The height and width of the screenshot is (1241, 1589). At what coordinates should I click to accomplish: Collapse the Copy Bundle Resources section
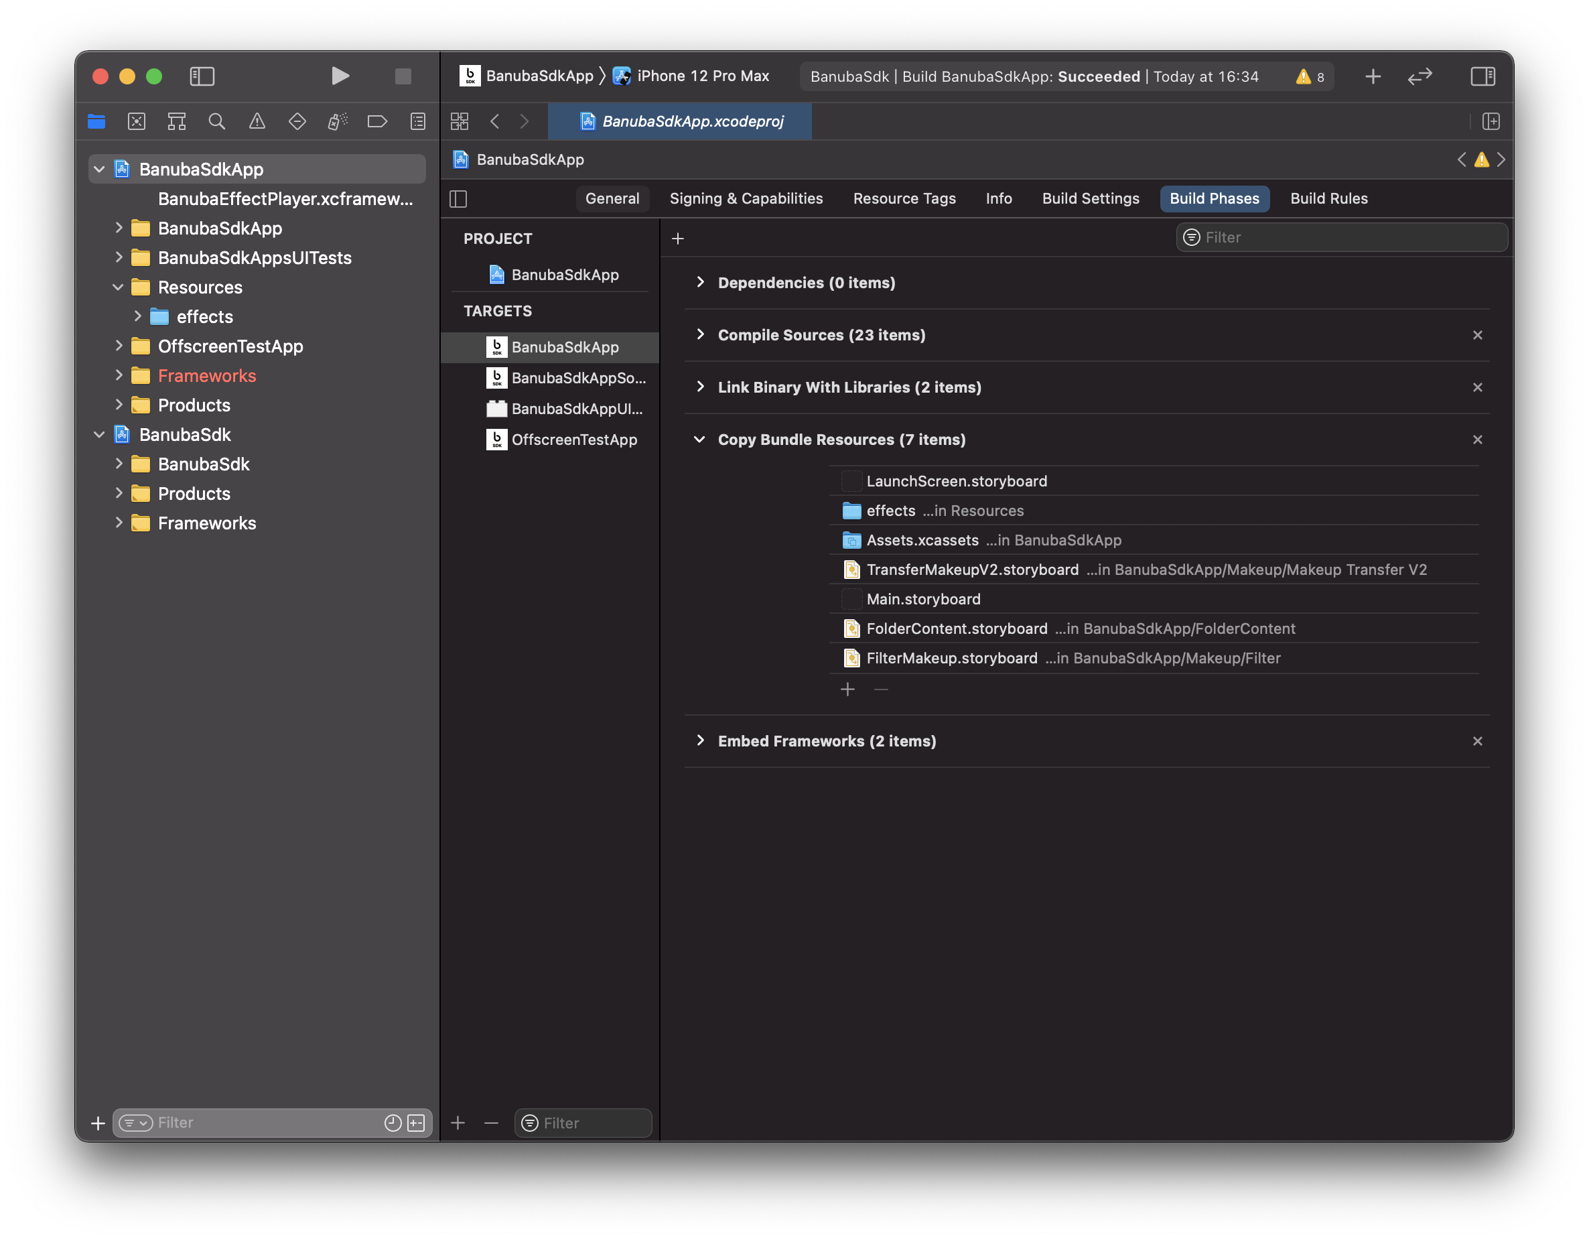700,440
